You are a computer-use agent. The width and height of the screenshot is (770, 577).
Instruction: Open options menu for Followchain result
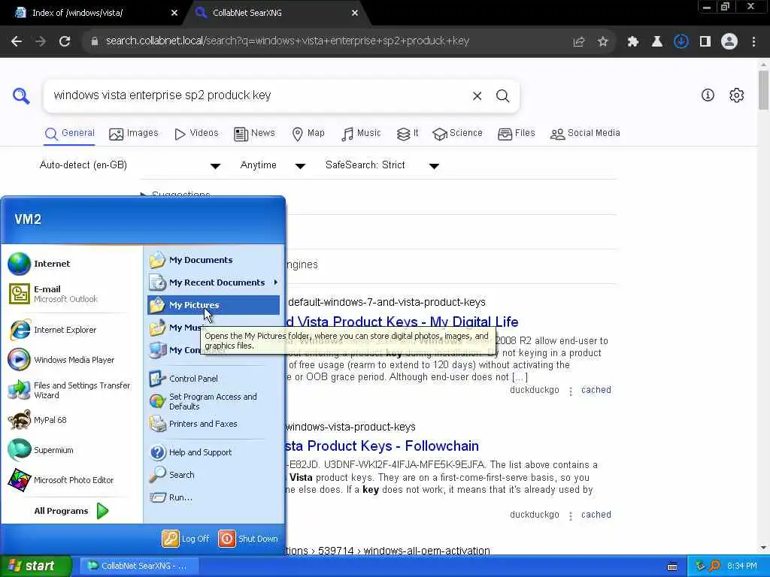[x=571, y=515]
